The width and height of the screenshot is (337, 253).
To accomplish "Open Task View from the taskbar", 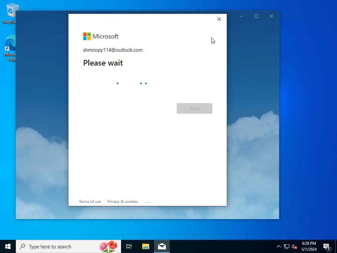I will tap(129, 246).
